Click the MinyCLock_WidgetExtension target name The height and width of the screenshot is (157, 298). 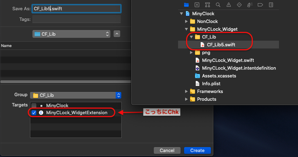pos(77,112)
